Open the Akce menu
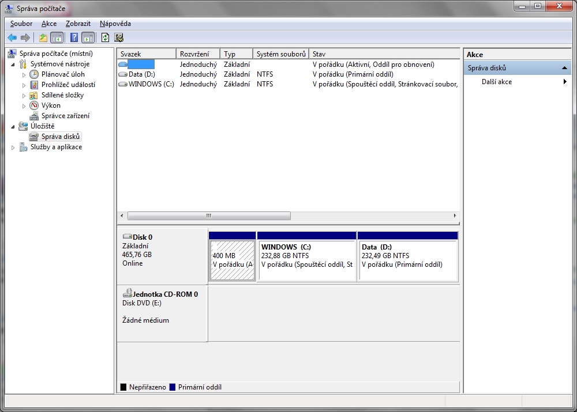The width and height of the screenshot is (577, 412). coord(49,24)
